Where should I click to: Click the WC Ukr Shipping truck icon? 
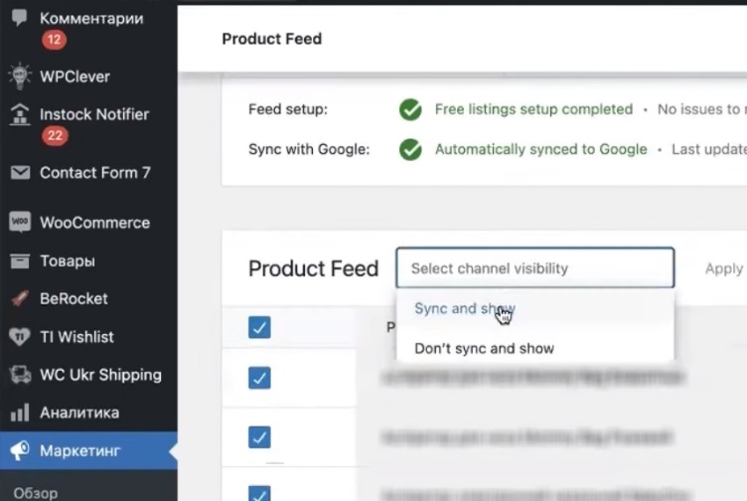(x=19, y=376)
